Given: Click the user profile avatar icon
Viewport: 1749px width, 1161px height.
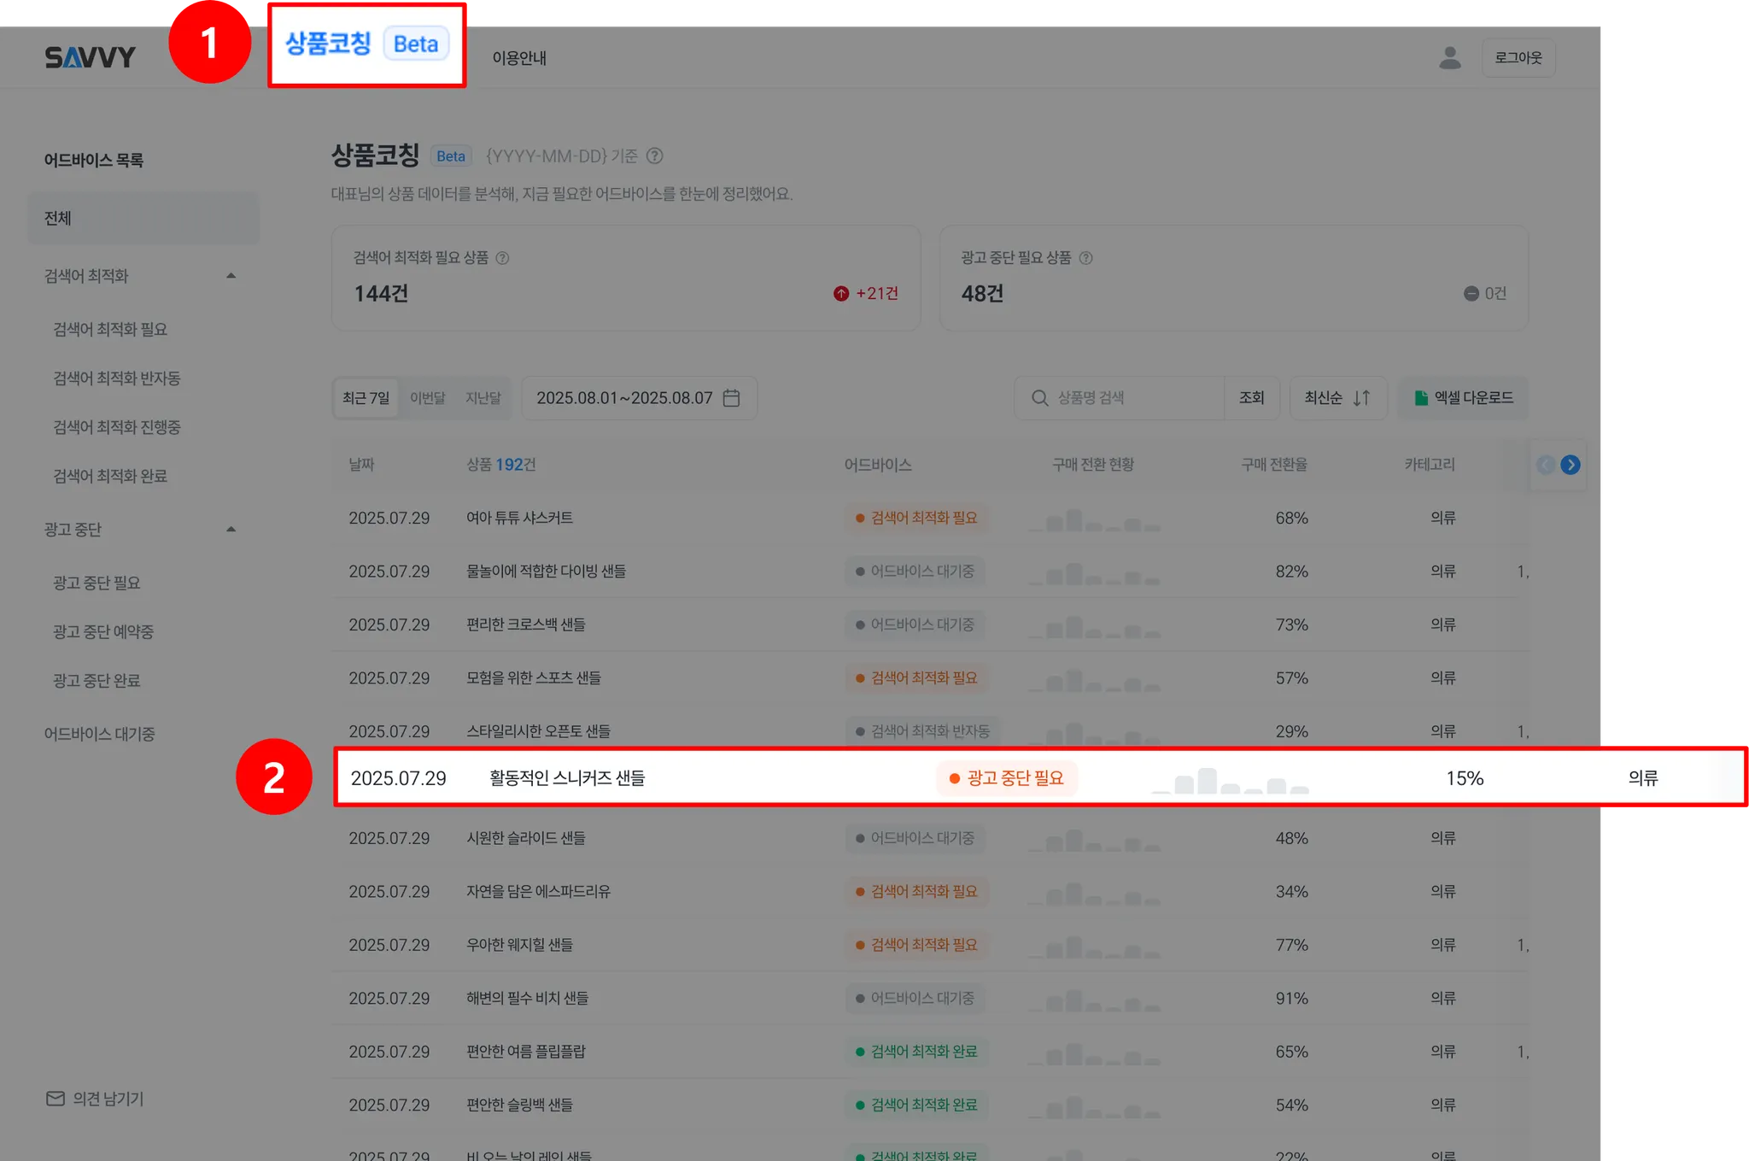Looking at the screenshot, I should (1449, 58).
